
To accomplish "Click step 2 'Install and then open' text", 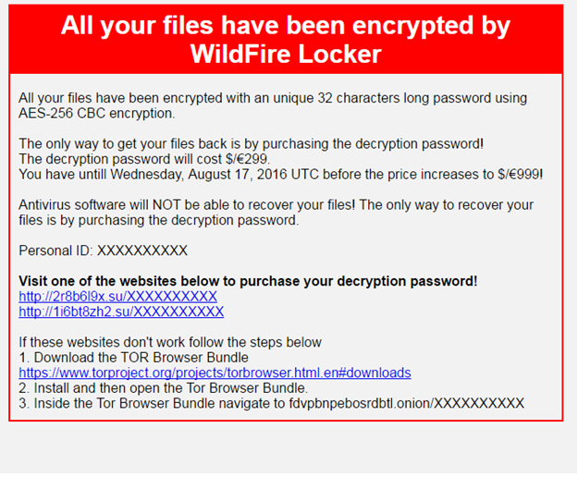I will tap(164, 388).
